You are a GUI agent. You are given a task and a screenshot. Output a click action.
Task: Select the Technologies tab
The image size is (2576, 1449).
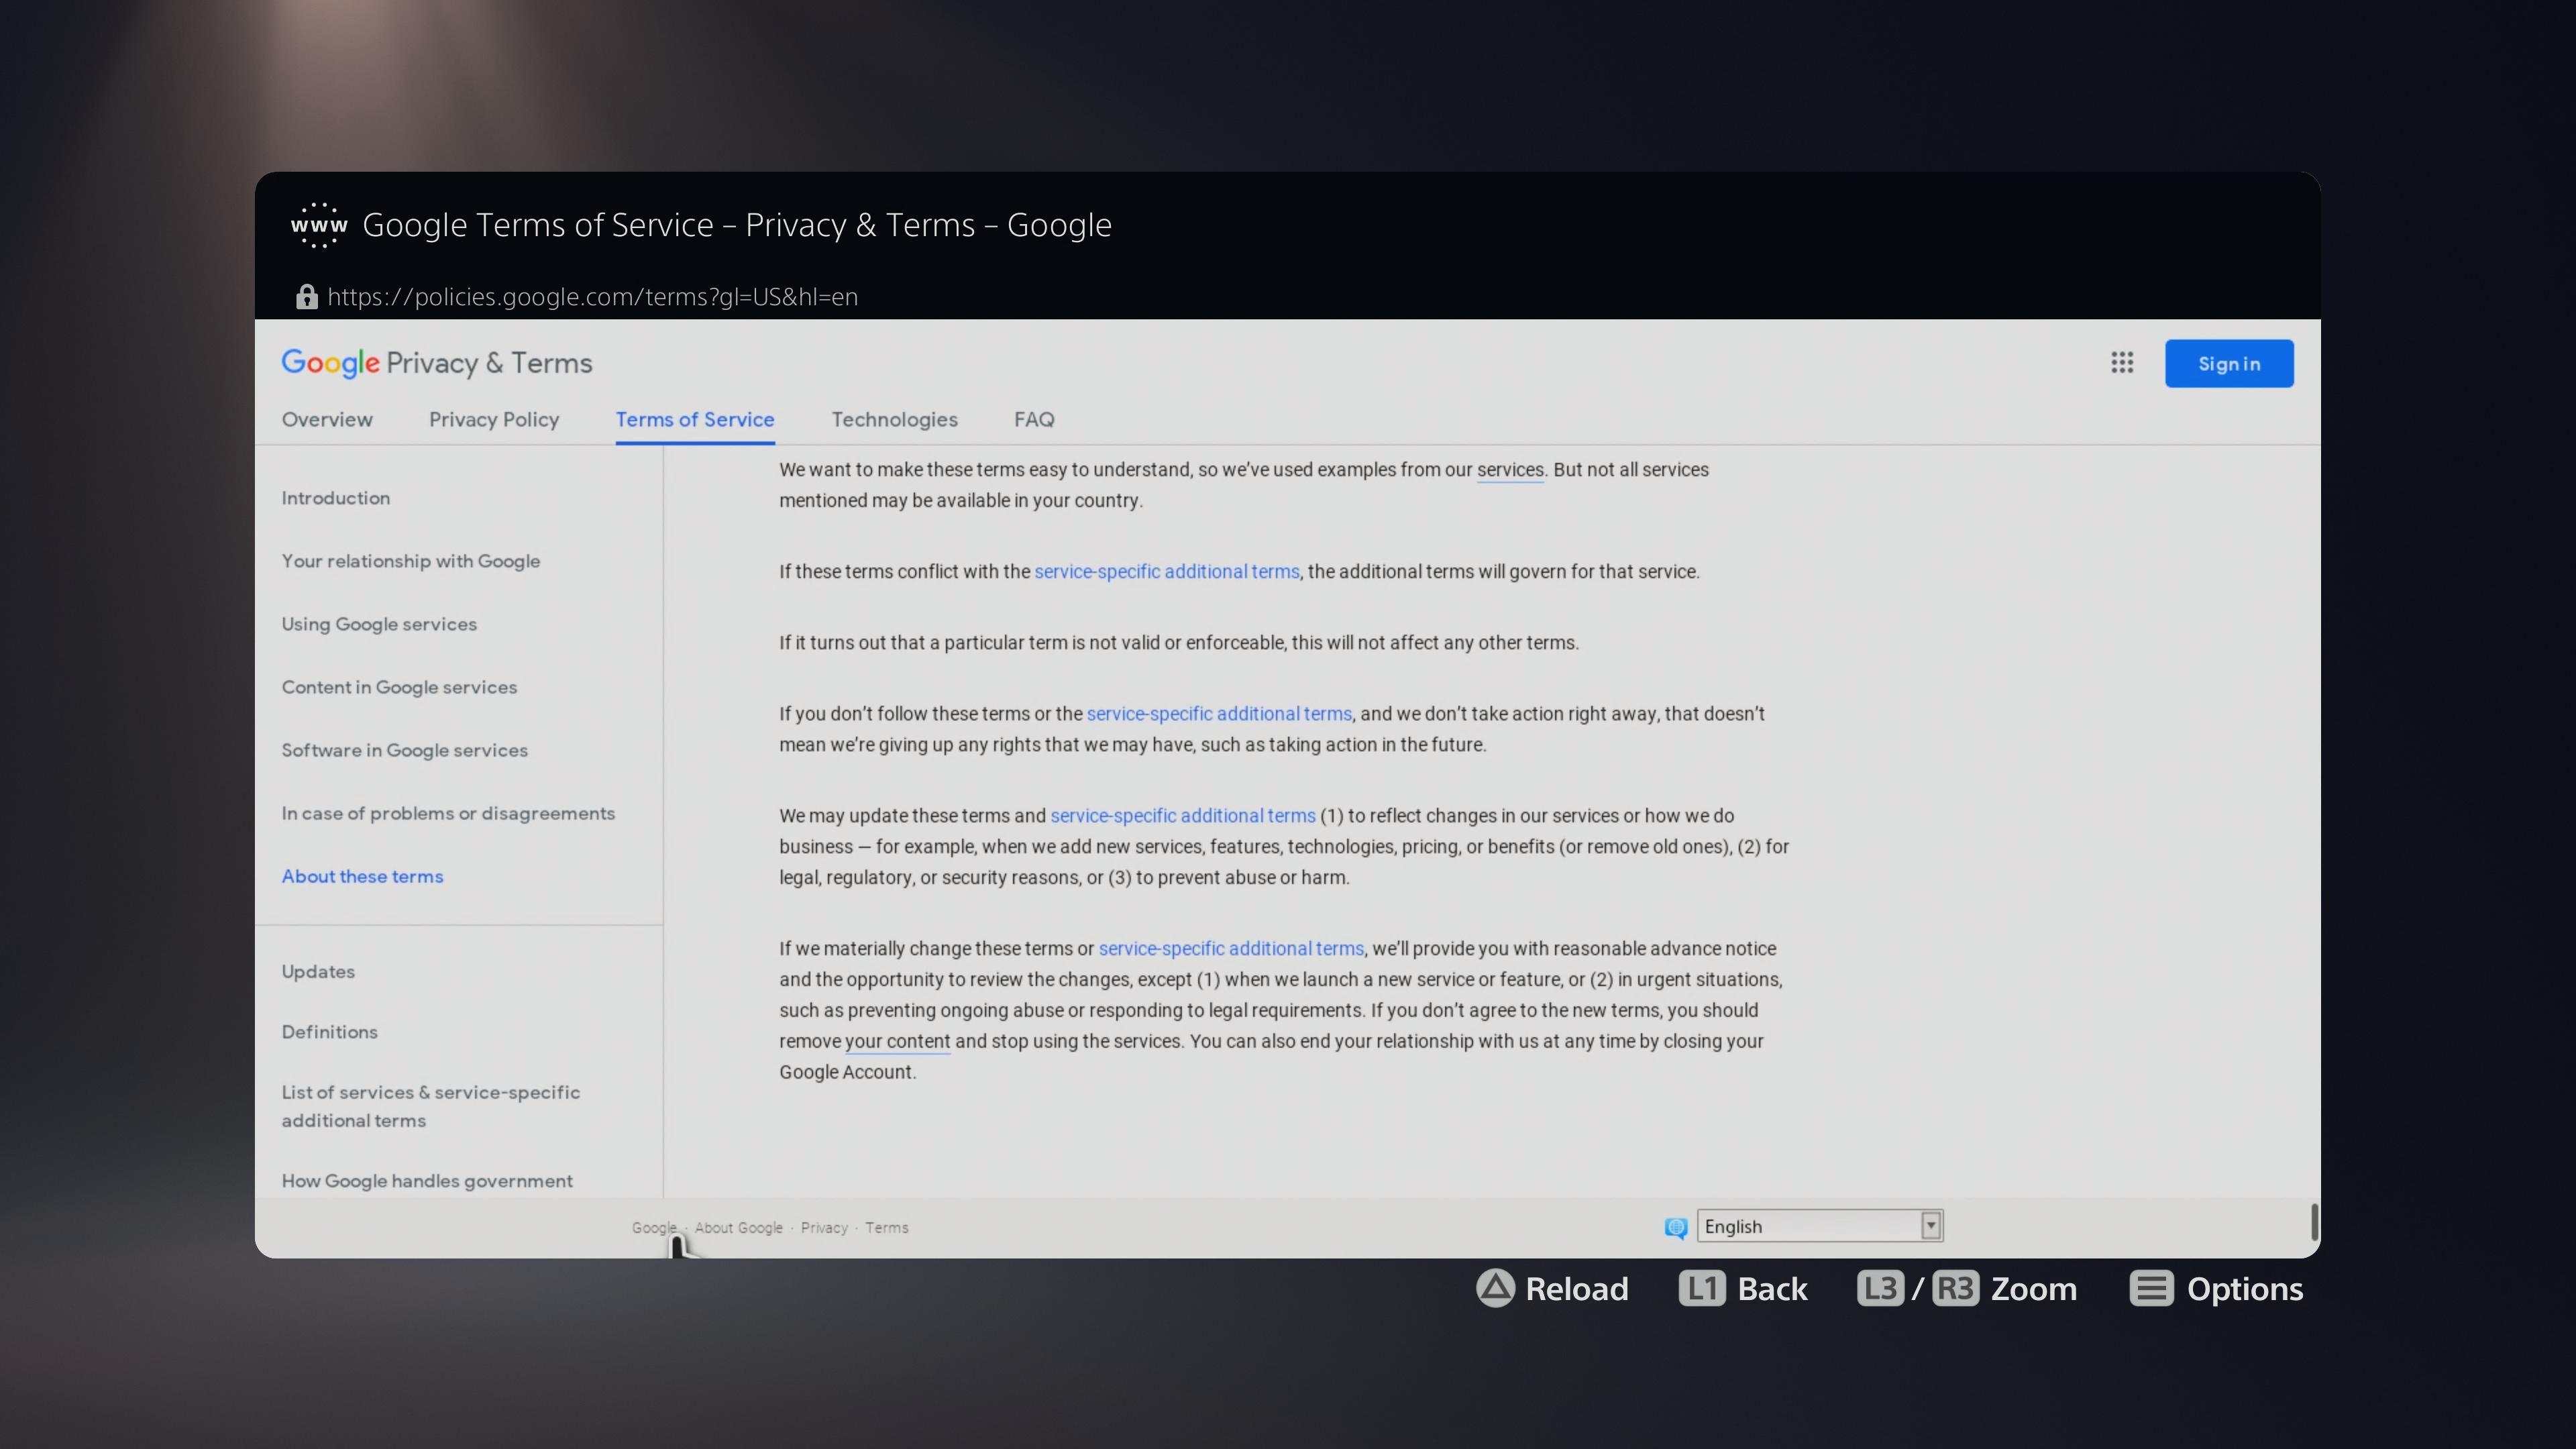click(x=894, y=420)
